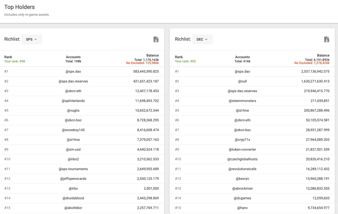The image size is (338, 214).
Task: Select @dcgames account row
Action: coord(252,198)
